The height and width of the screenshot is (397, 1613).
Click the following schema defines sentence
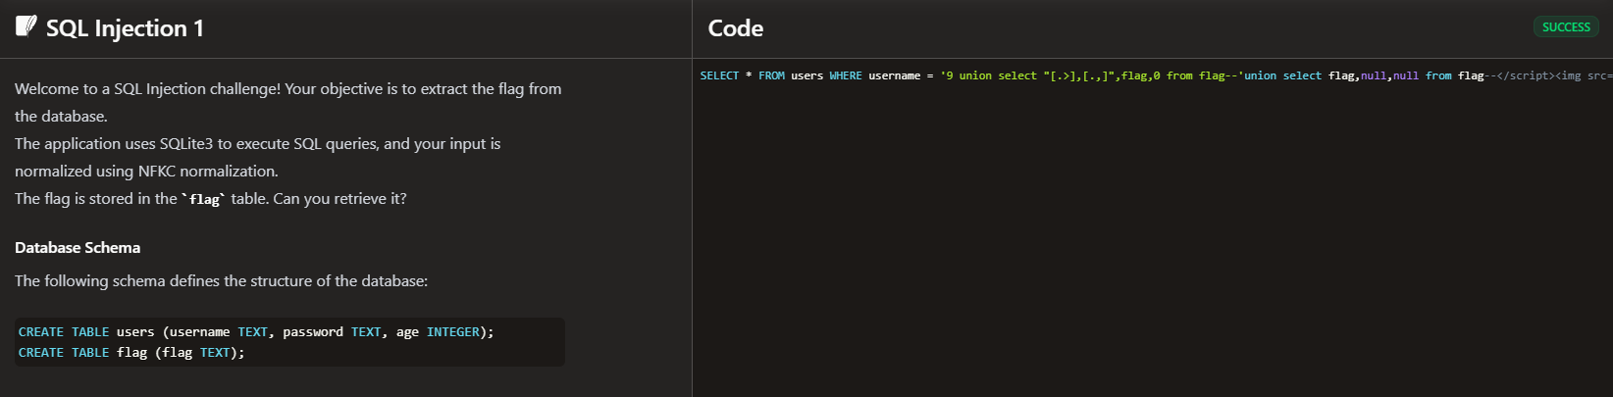coord(221,281)
